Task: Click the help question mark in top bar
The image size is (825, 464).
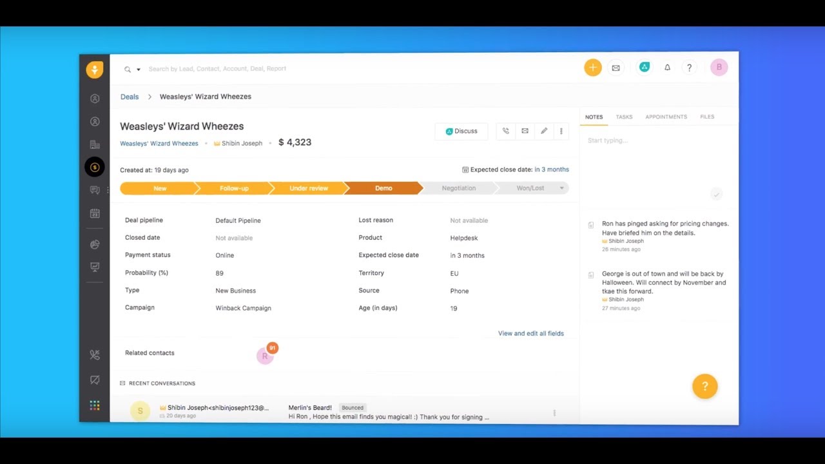Action: (689, 67)
